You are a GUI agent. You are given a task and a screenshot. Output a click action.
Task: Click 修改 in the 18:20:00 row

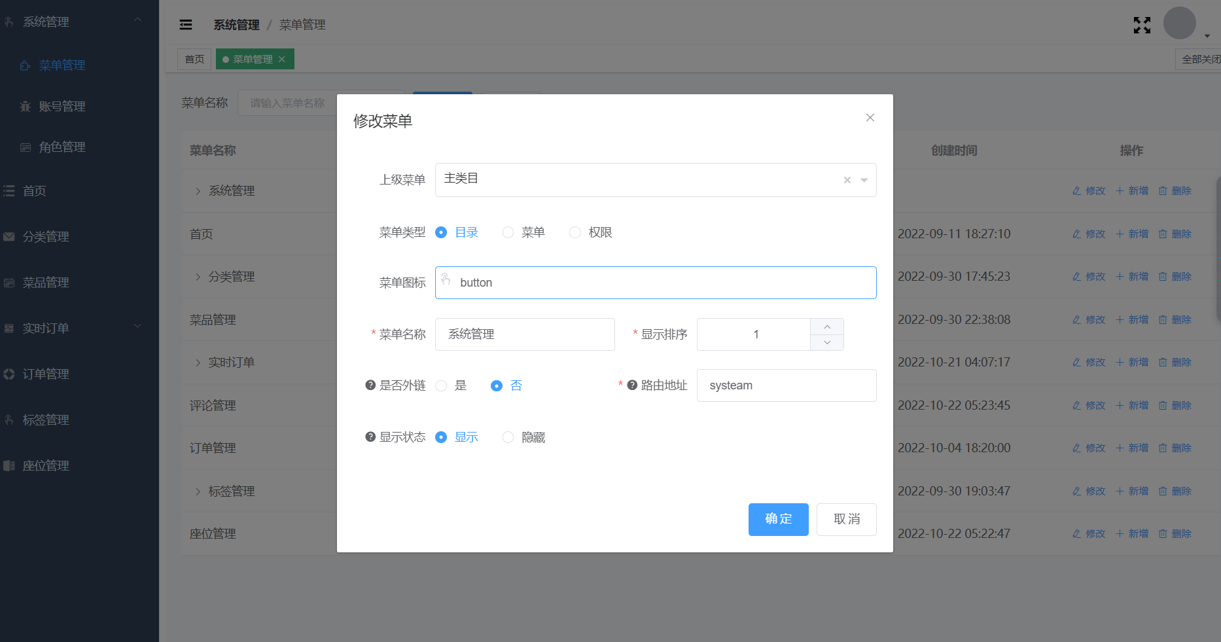pyautogui.click(x=1089, y=448)
